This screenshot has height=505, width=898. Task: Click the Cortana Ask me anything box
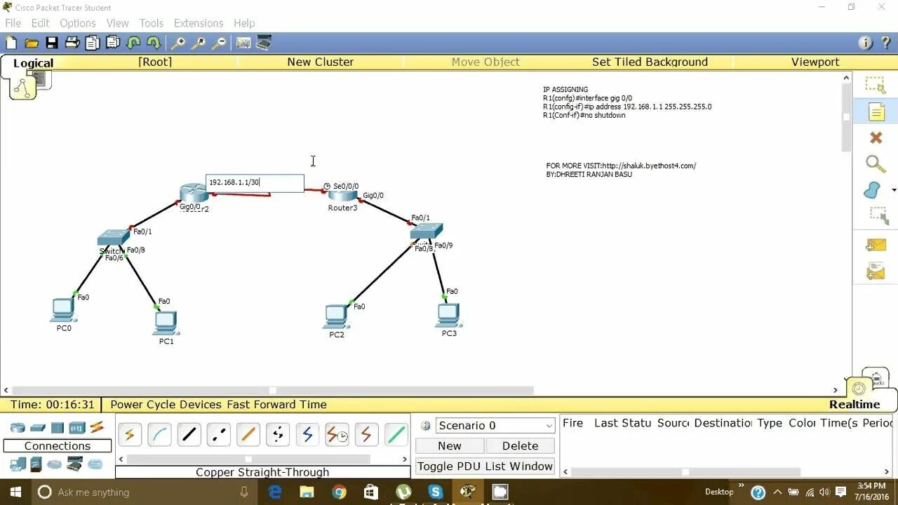click(144, 492)
